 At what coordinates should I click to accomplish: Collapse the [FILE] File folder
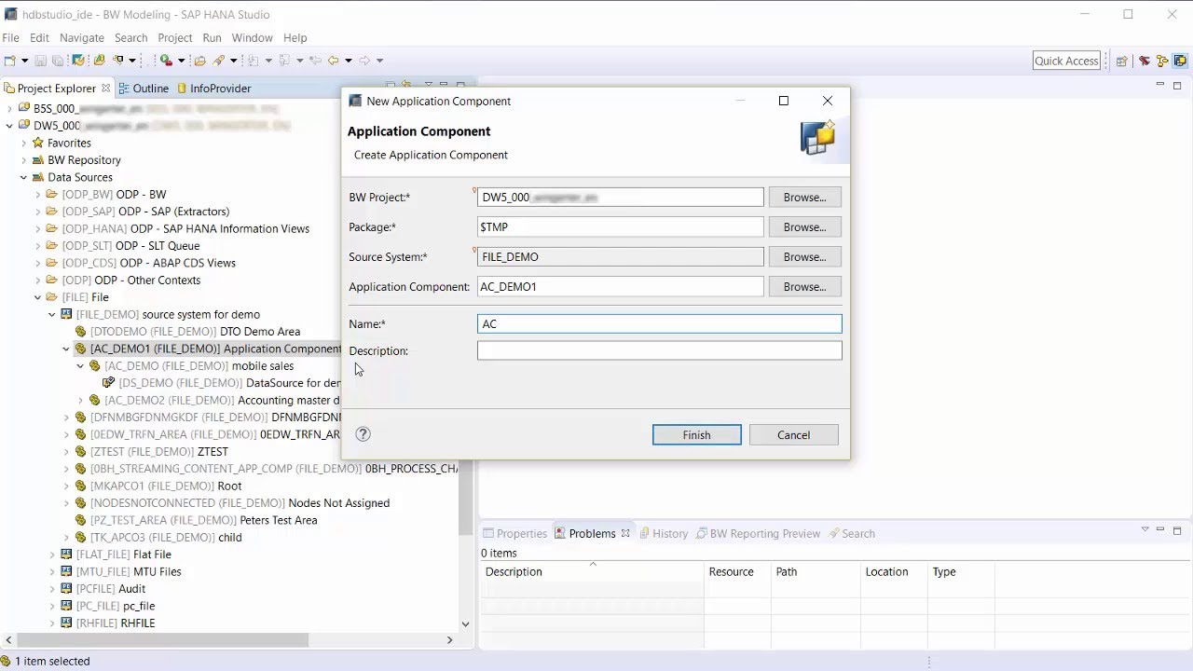38,297
